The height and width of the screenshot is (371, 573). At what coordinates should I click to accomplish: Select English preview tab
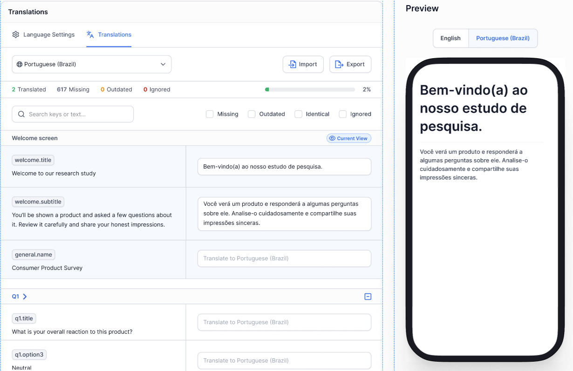click(x=450, y=38)
